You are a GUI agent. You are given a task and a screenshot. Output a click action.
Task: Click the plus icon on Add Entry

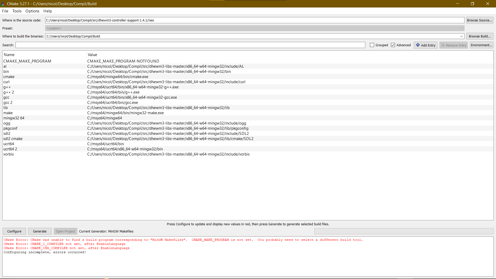pos(418,45)
